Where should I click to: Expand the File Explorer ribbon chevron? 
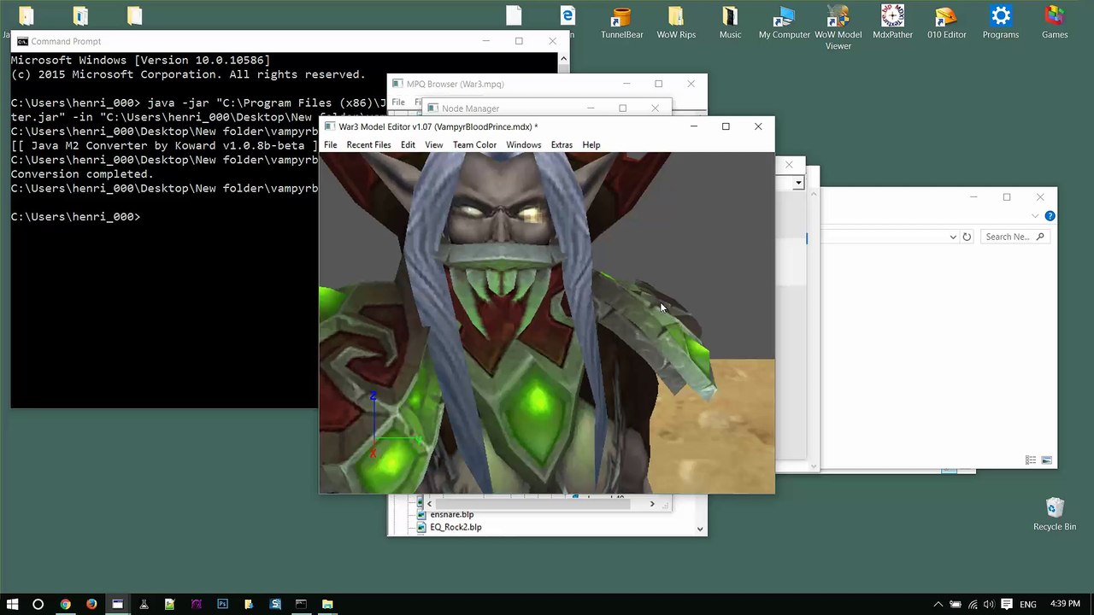1035,216
